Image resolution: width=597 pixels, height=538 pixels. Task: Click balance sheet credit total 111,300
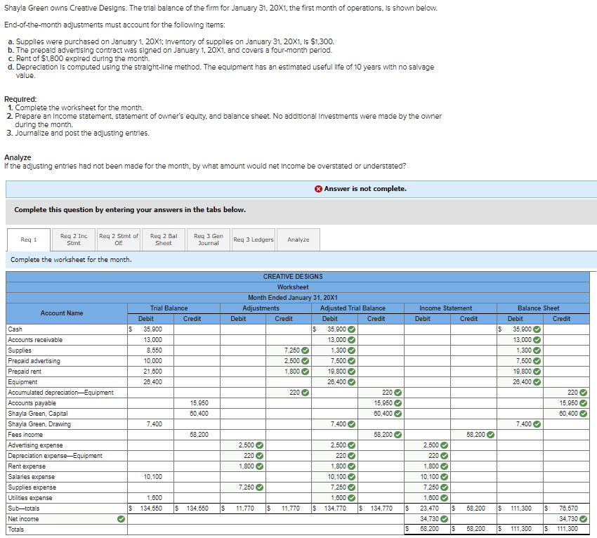tap(566, 530)
